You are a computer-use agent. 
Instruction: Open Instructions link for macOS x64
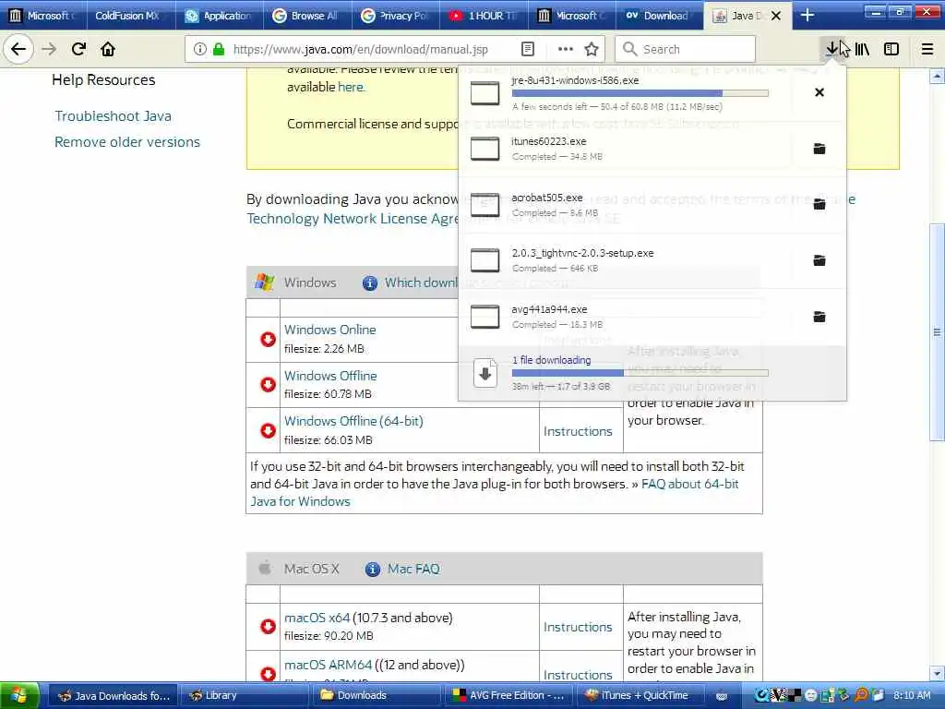tap(578, 627)
